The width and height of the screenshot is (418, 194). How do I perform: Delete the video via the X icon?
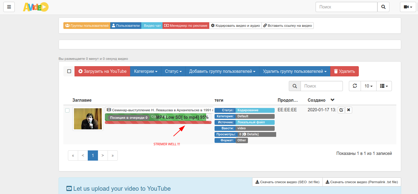[x=348, y=110]
